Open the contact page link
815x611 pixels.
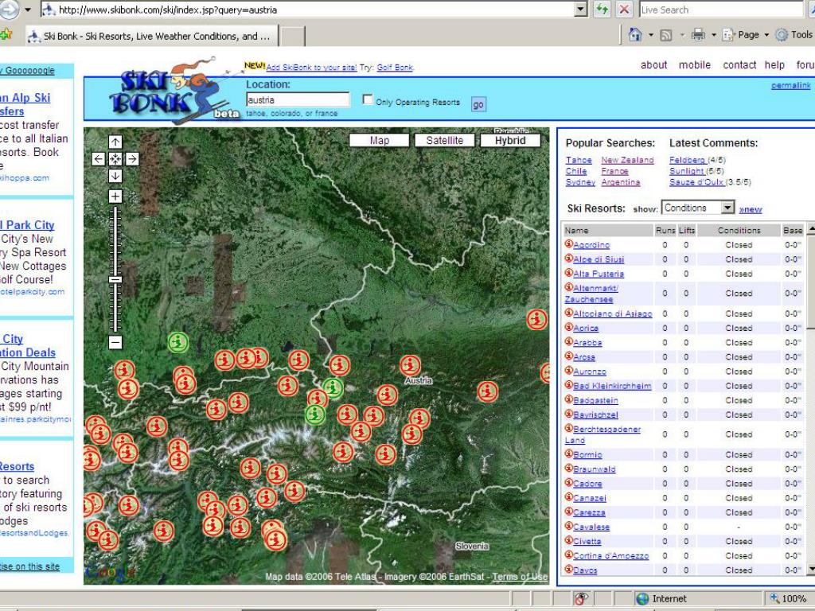coord(739,65)
